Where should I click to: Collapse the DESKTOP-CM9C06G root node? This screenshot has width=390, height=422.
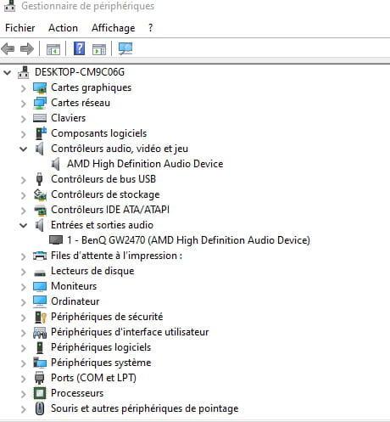8,72
